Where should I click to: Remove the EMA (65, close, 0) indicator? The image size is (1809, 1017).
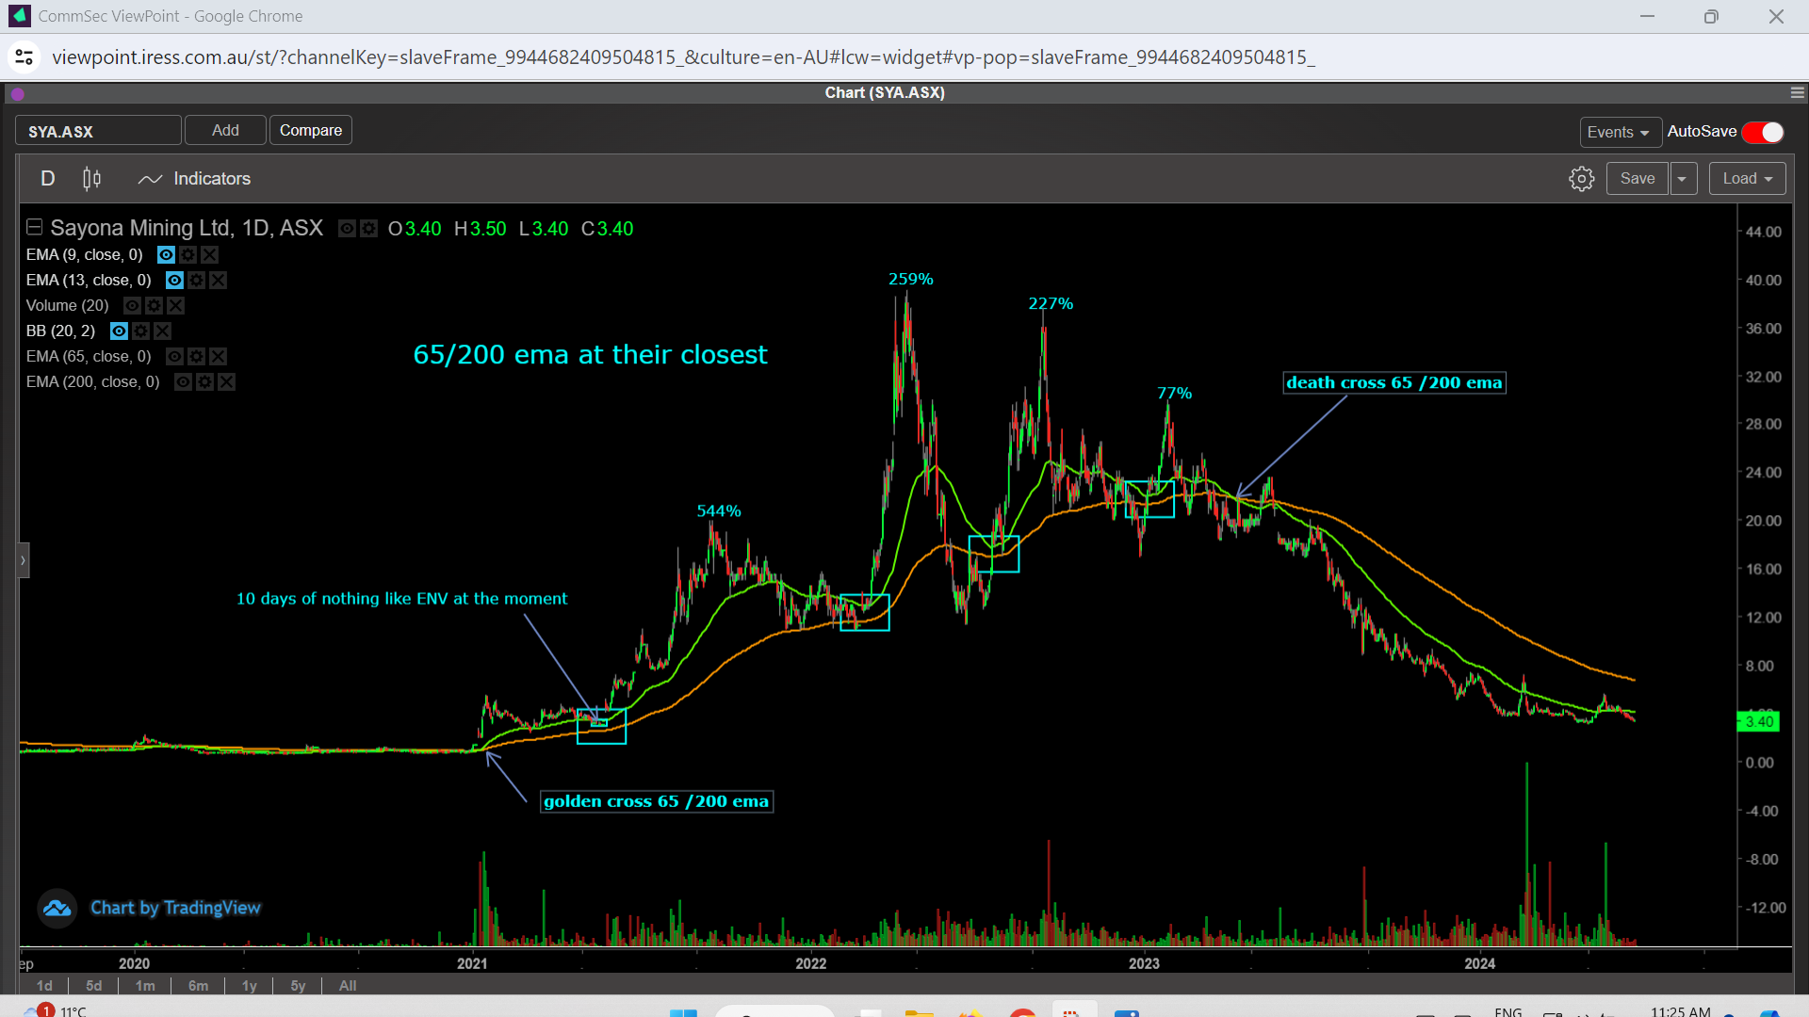218,357
